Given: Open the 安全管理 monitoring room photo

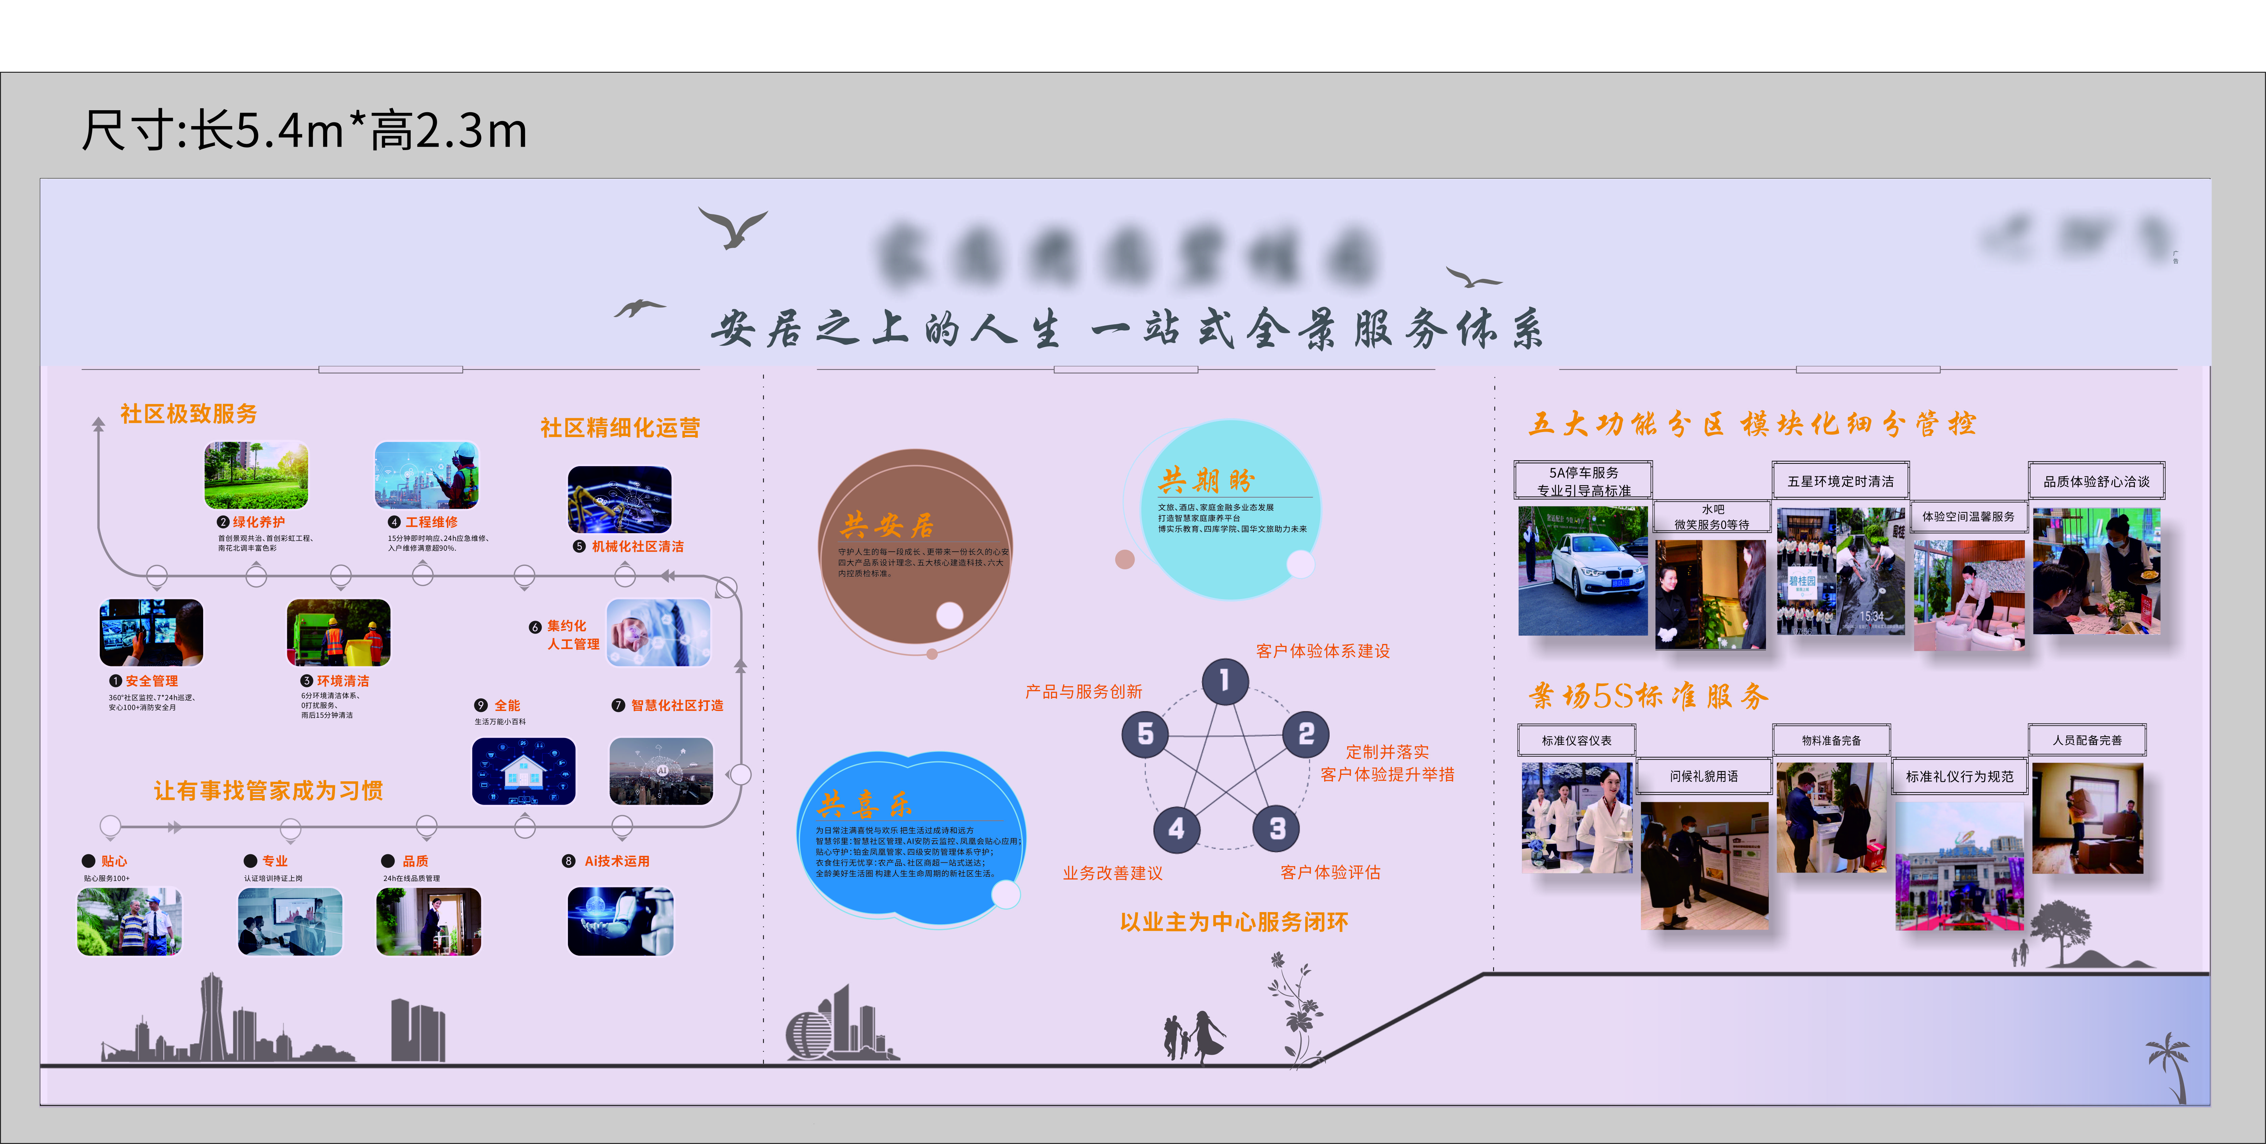Looking at the screenshot, I should pyautogui.click(x=151, y=633).
